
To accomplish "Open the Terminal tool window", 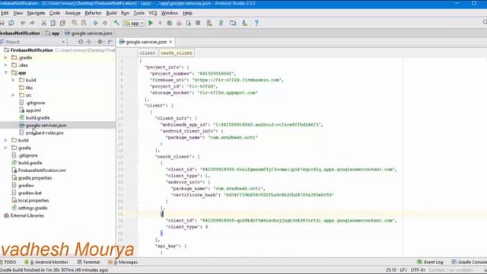I will click(88, 262).
